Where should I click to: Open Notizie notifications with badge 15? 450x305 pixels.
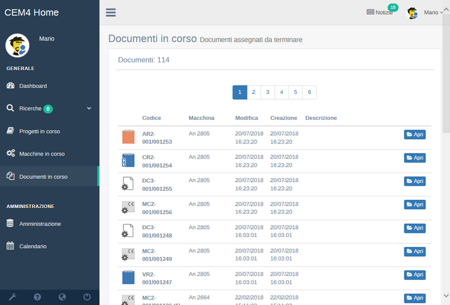click(x=380, y=12)
